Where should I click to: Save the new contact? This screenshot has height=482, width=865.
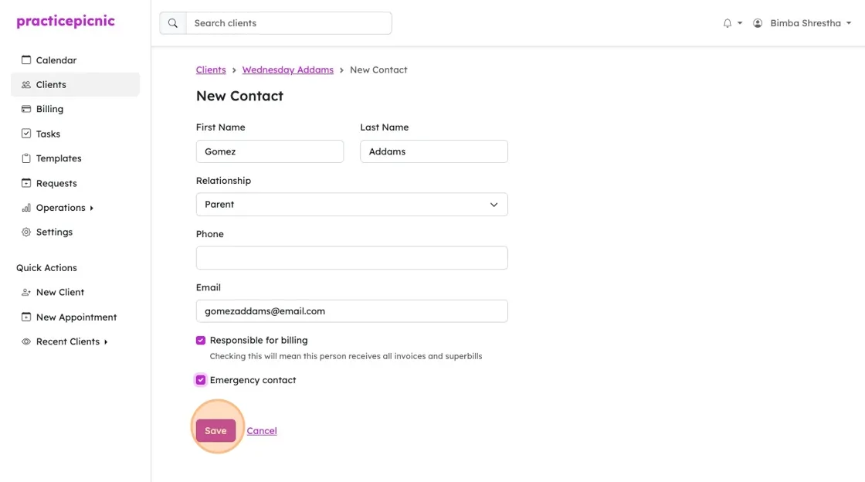[215, 431]
